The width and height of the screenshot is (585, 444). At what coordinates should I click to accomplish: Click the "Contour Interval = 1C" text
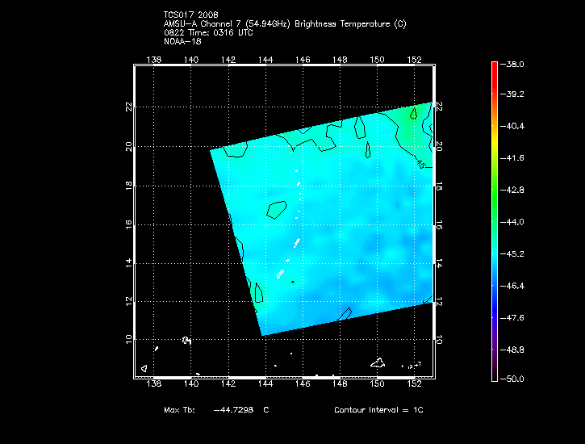378,410
